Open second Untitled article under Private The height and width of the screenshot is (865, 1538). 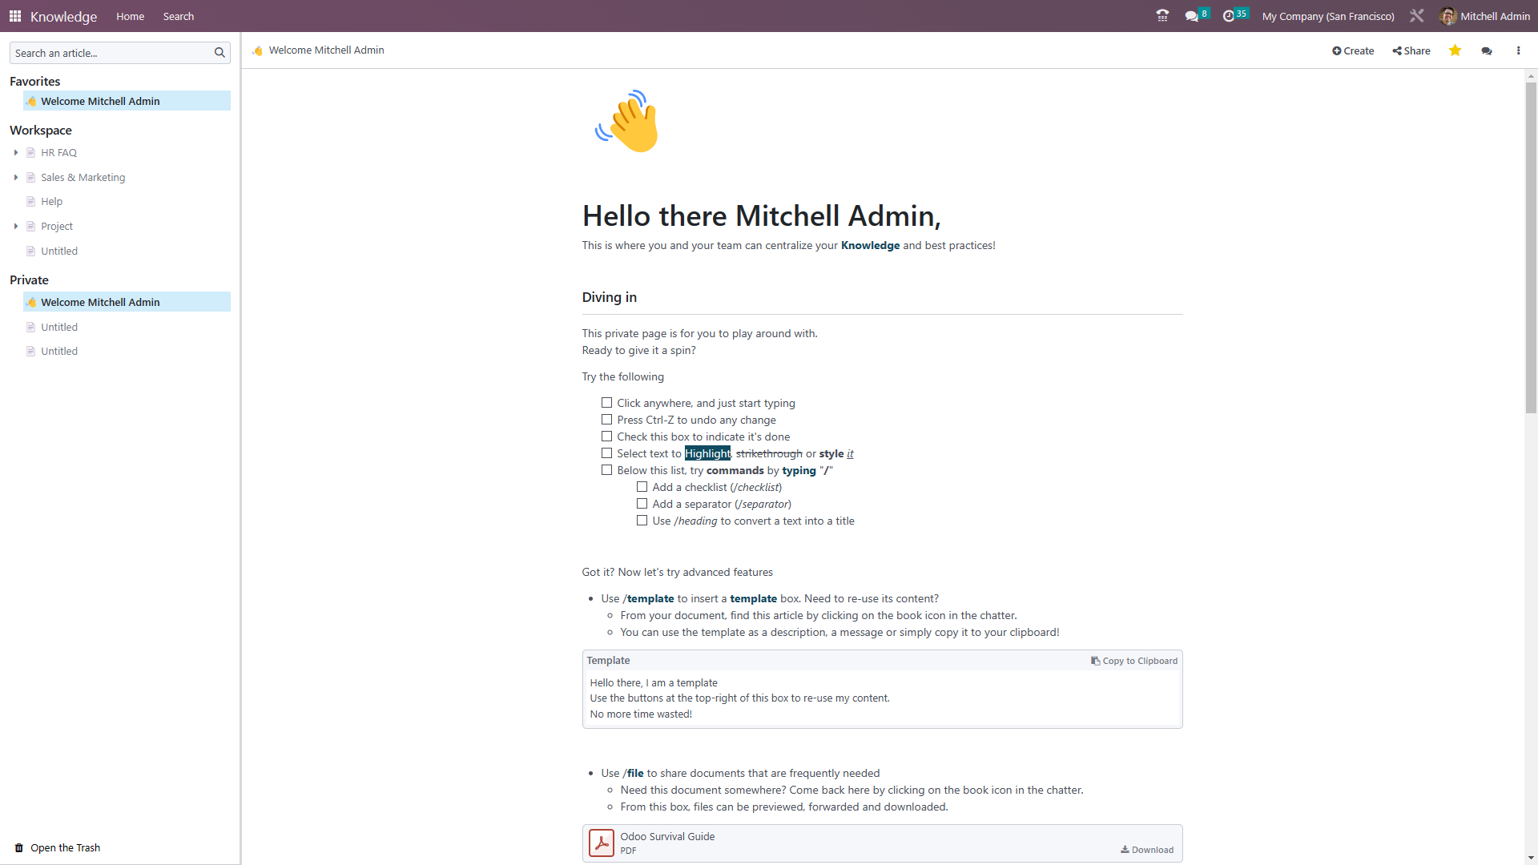(x=59, y=351)
